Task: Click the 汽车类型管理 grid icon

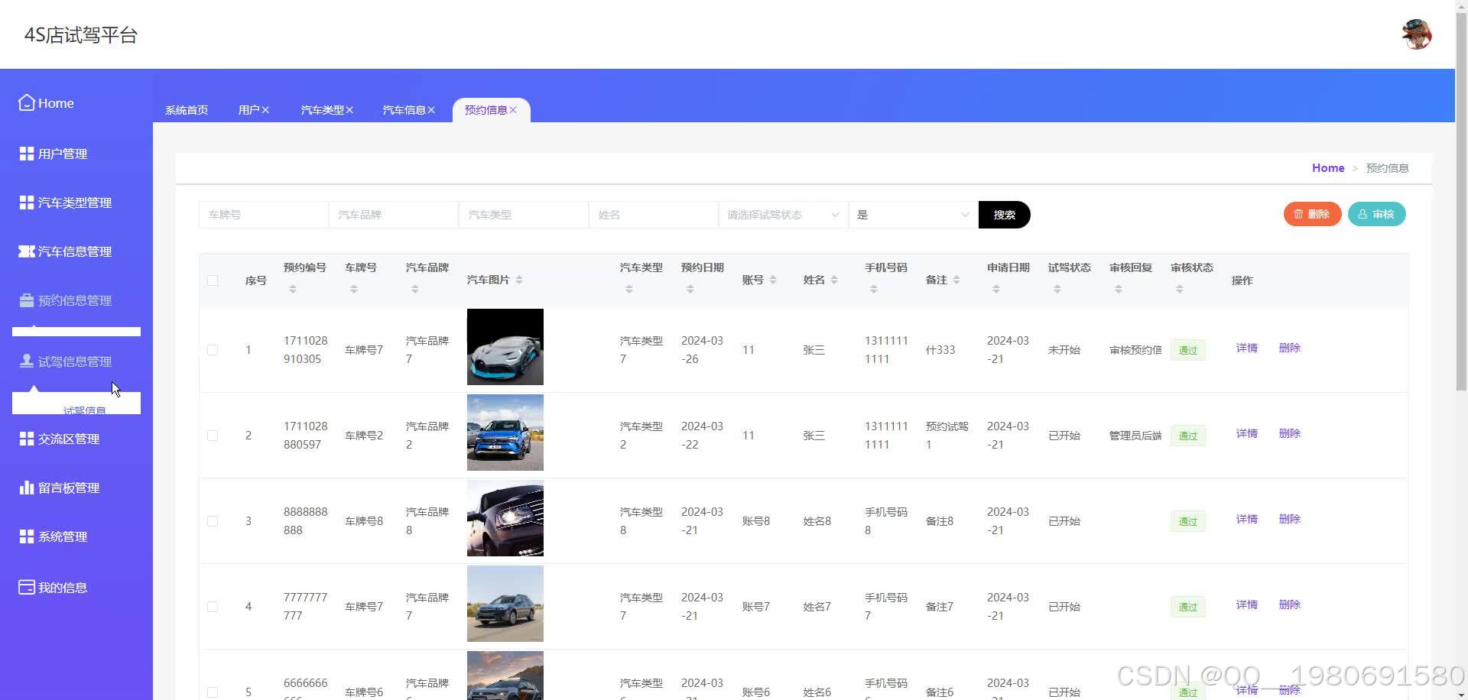Action: [27, 203]
